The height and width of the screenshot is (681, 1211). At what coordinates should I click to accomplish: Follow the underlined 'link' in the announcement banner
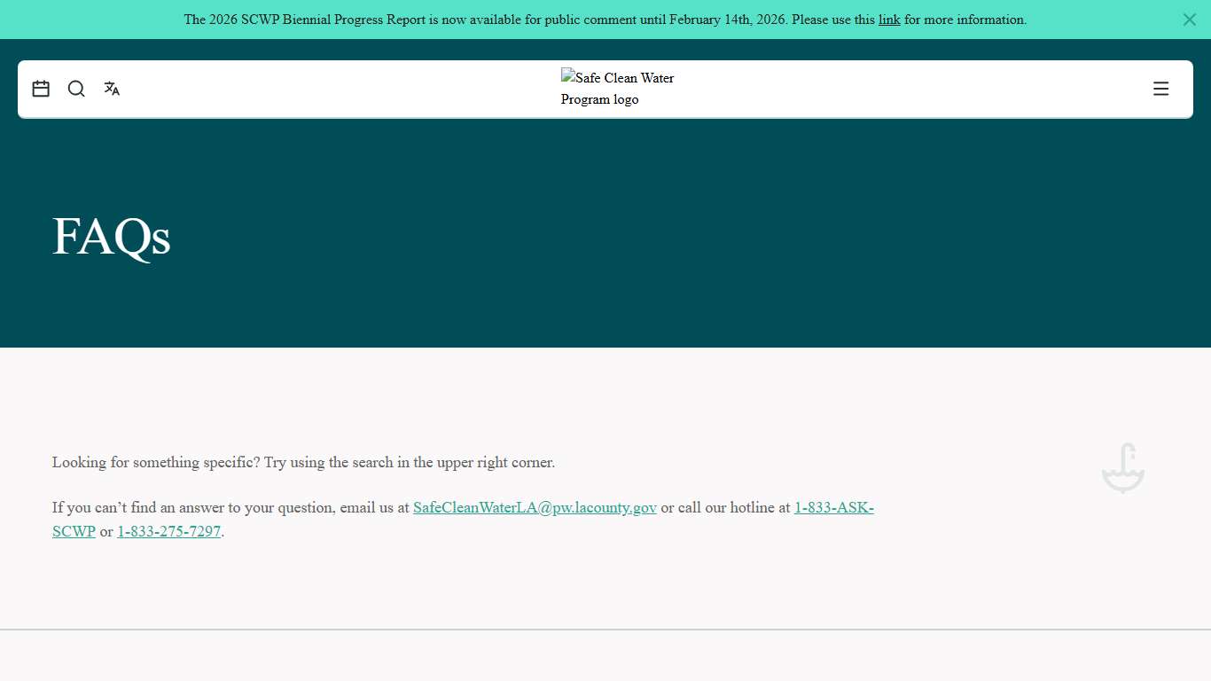click(x=888, y=20)
